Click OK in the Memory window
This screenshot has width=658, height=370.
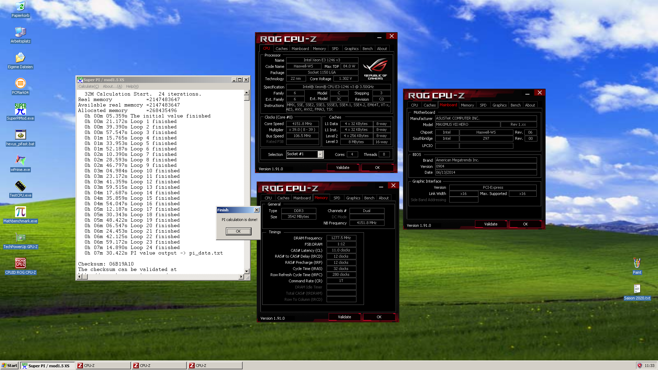click(x=379, y=317)
